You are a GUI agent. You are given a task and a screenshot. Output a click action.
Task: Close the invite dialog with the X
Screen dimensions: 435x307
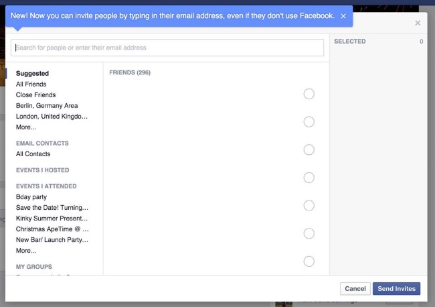[x=418, y=23]
